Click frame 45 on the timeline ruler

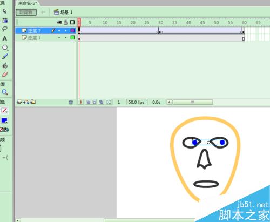pyautogui.click(x=202, y=23)
